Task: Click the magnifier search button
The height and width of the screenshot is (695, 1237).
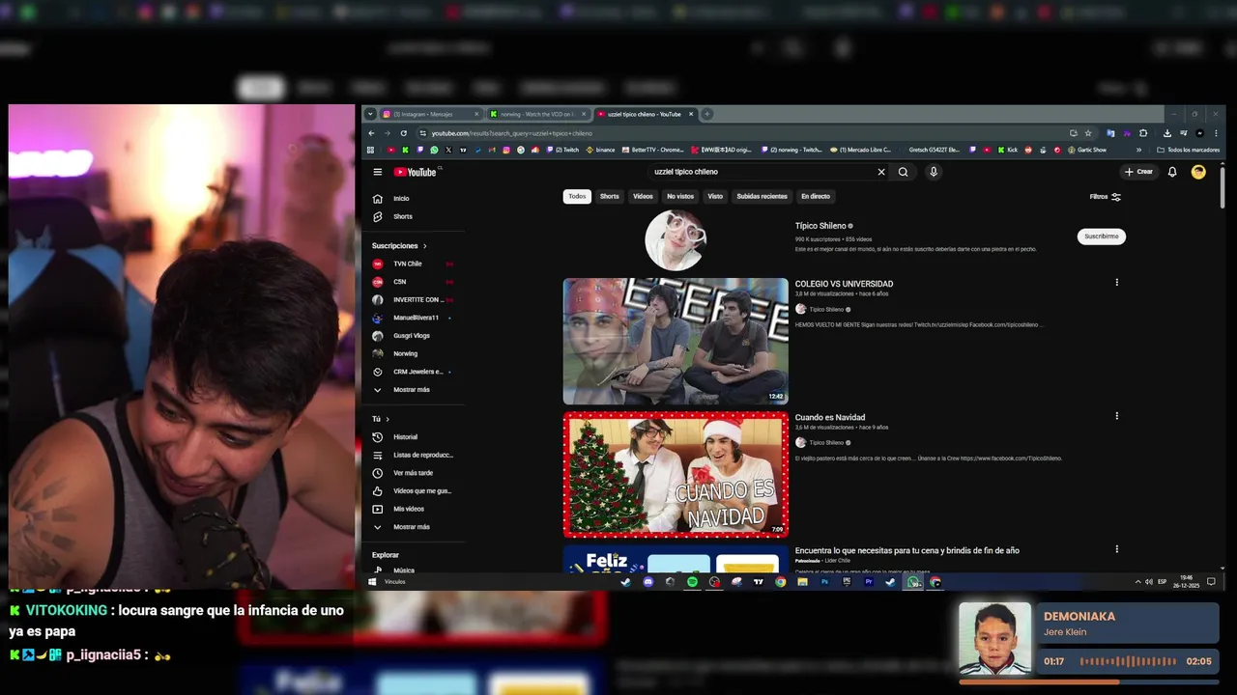Action: [x=904, y=172]
